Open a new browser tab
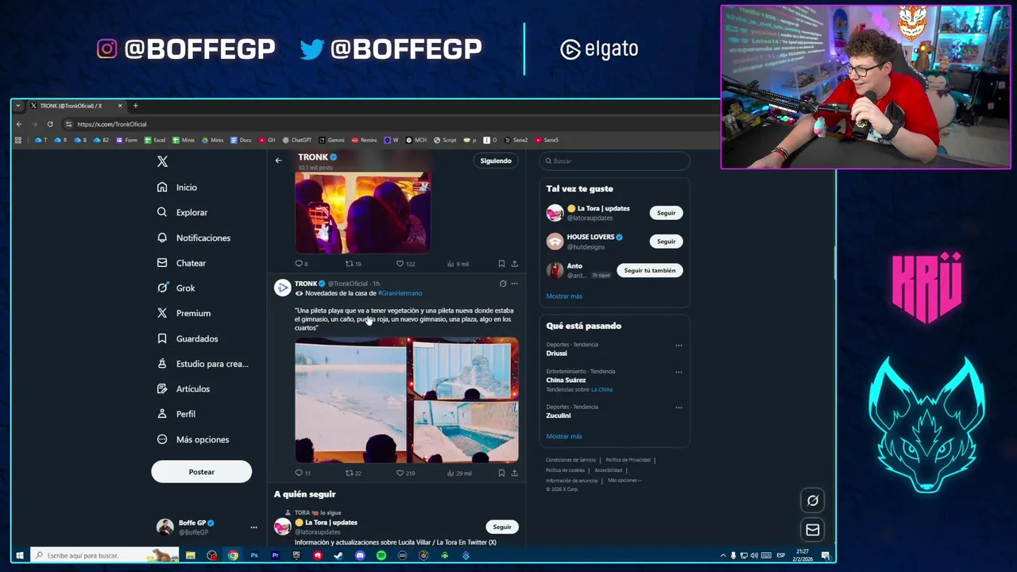 (x=135, y=106)
